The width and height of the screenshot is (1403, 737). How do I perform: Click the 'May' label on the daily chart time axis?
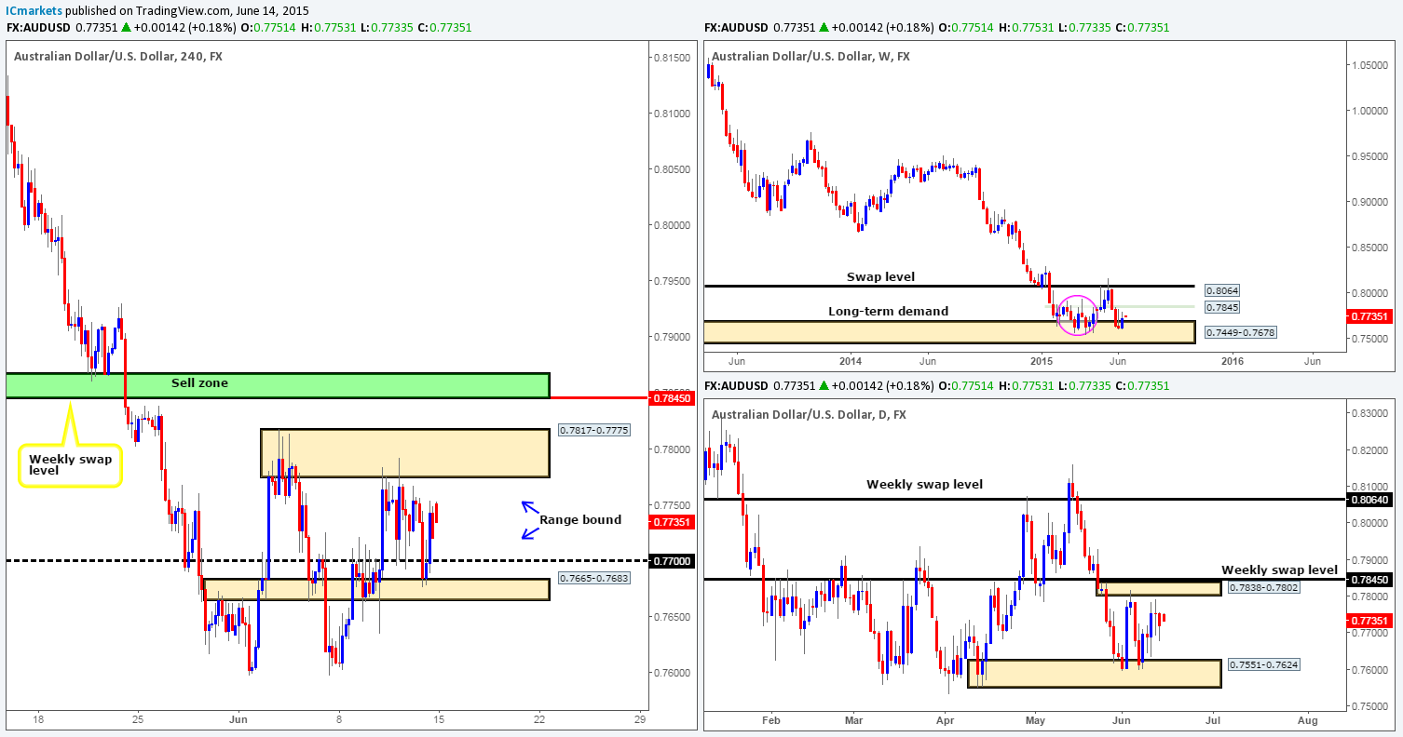click(1034, 719)
